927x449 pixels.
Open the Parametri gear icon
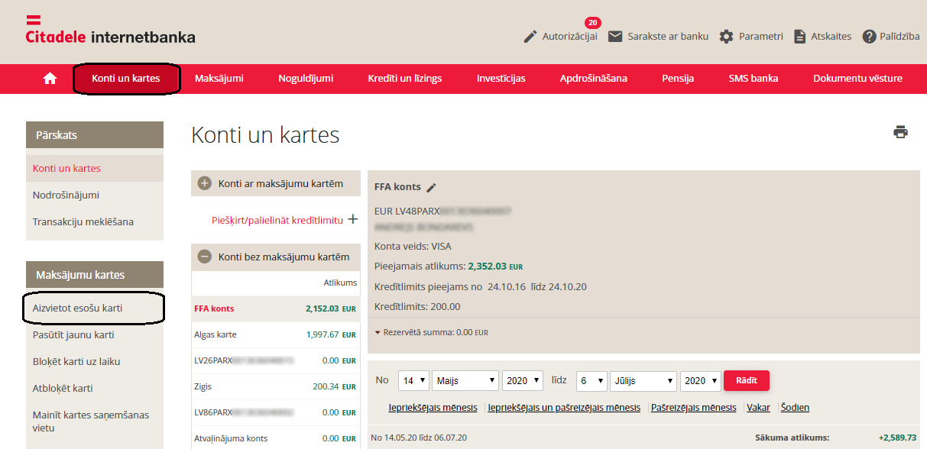tap(726, 37)
